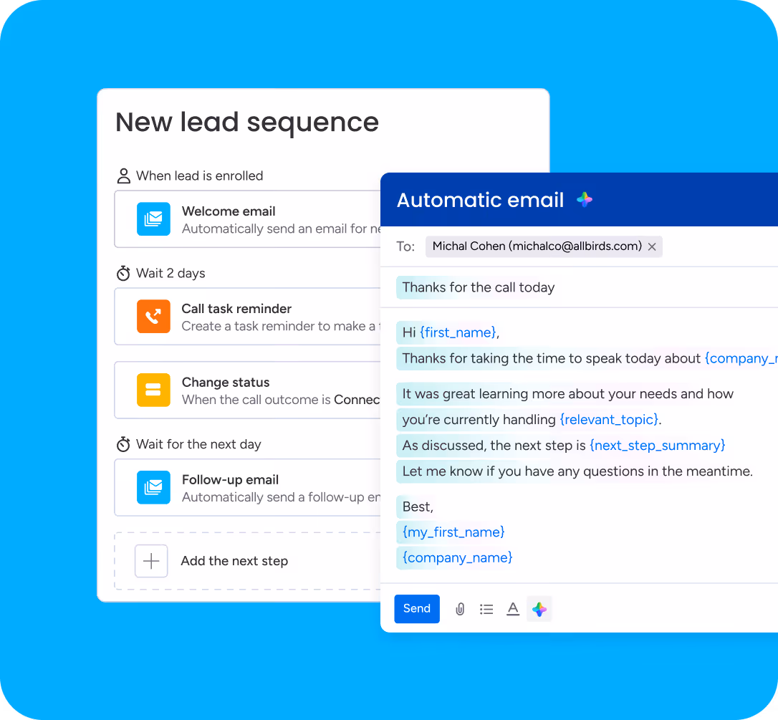Viewport: 778px width, 720px height.
Task: Click the bulleted list icon in email toolbar
Action: tap(486, 609)
